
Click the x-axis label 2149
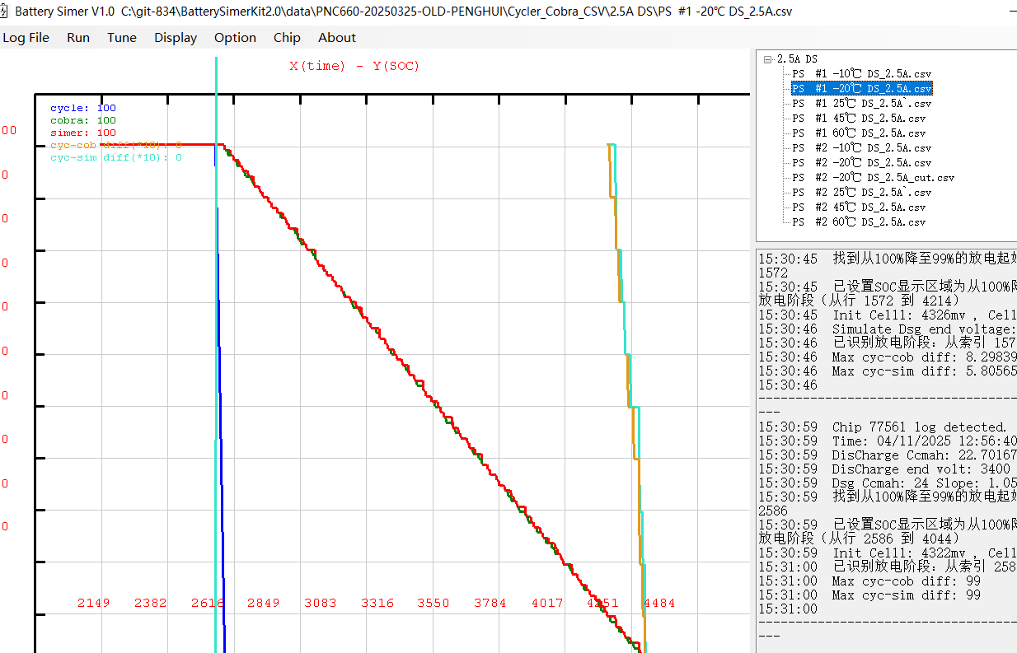94,603
